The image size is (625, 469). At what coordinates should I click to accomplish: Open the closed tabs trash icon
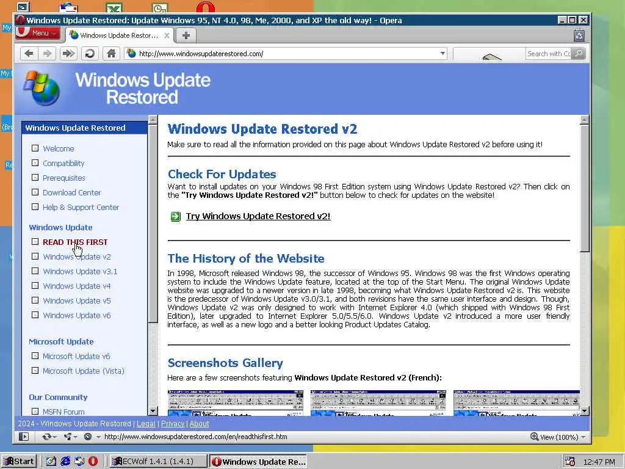point(579,35)
